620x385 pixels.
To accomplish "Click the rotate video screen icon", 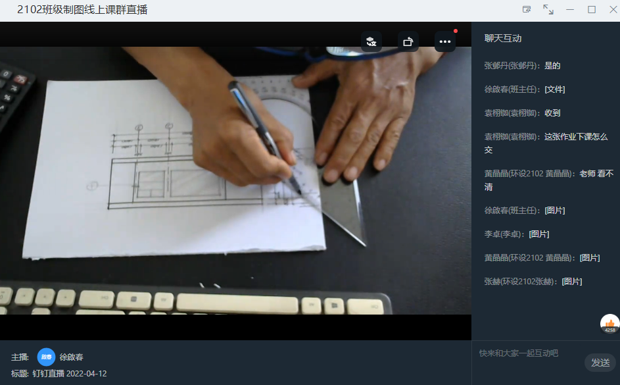I will click(408, 41).
